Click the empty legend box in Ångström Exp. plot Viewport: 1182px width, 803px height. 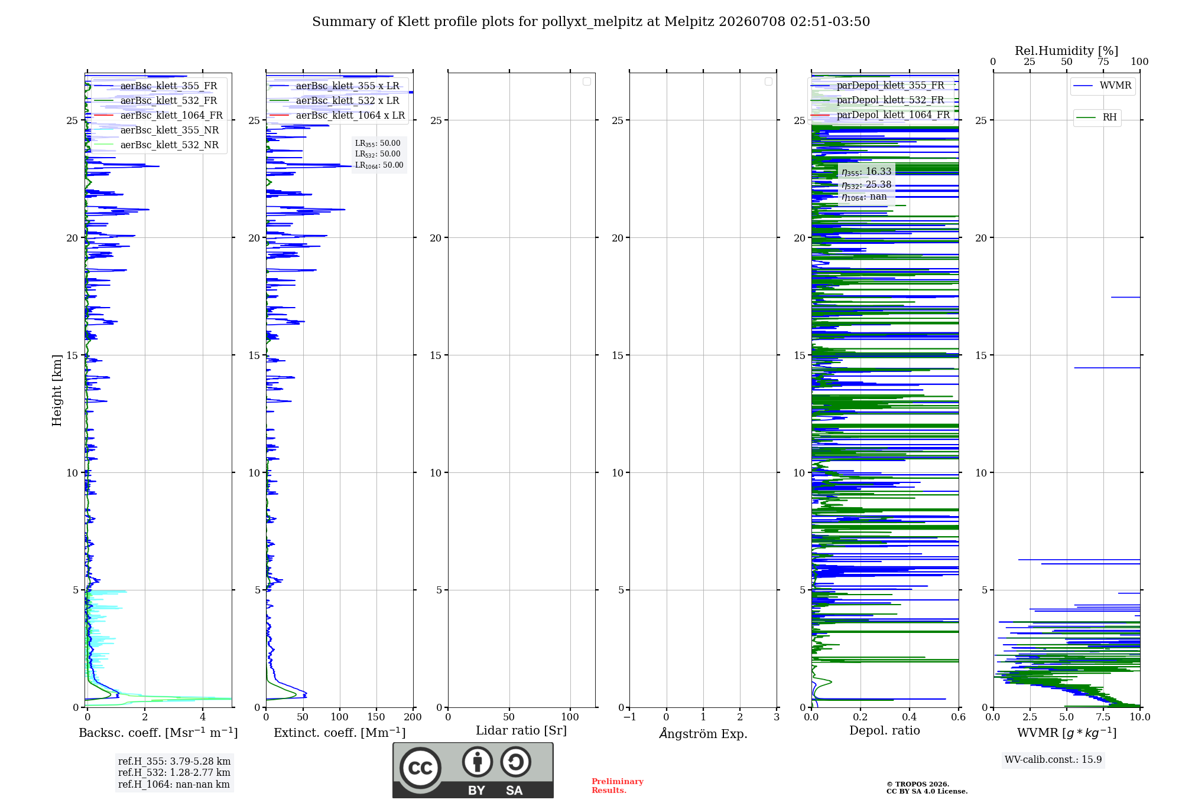pyautogui.click(x=768, y=81)
